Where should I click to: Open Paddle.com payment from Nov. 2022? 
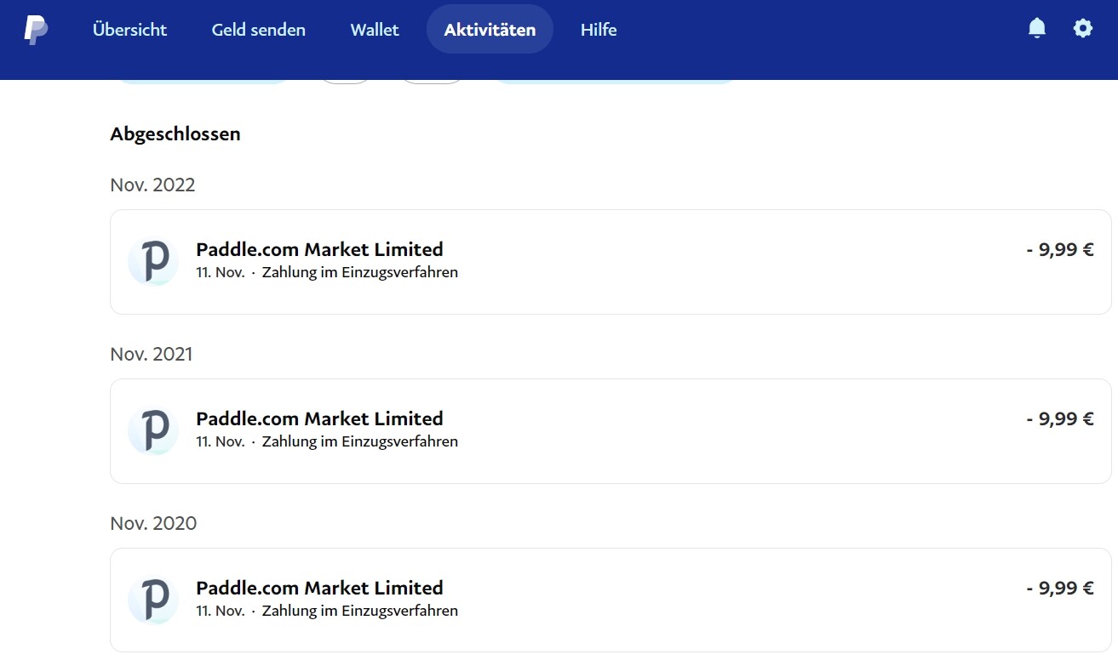coord(611,262)
